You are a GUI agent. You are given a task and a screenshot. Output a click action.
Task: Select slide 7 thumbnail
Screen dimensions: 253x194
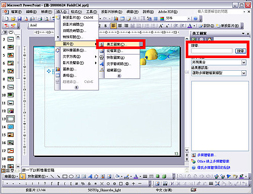[x=11, y=71]
